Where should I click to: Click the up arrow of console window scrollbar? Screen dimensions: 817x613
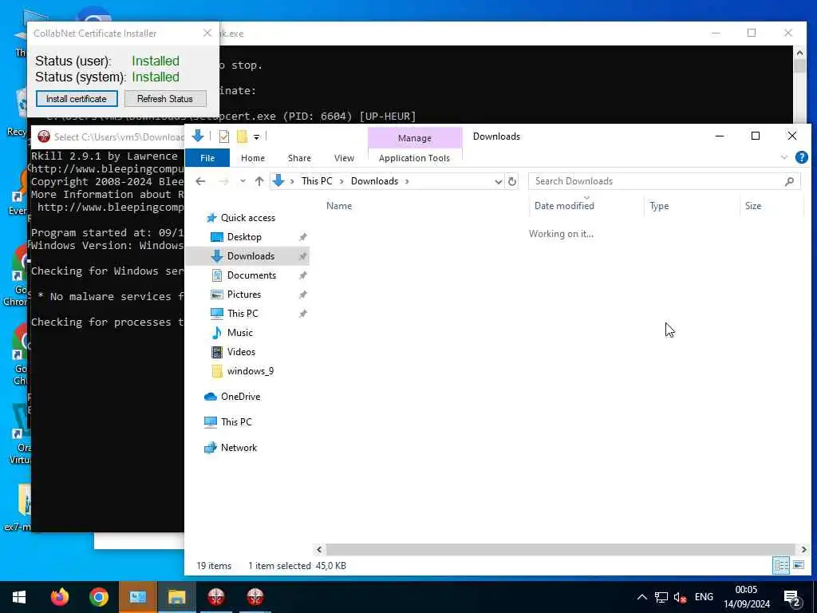[x=799, y=52]
